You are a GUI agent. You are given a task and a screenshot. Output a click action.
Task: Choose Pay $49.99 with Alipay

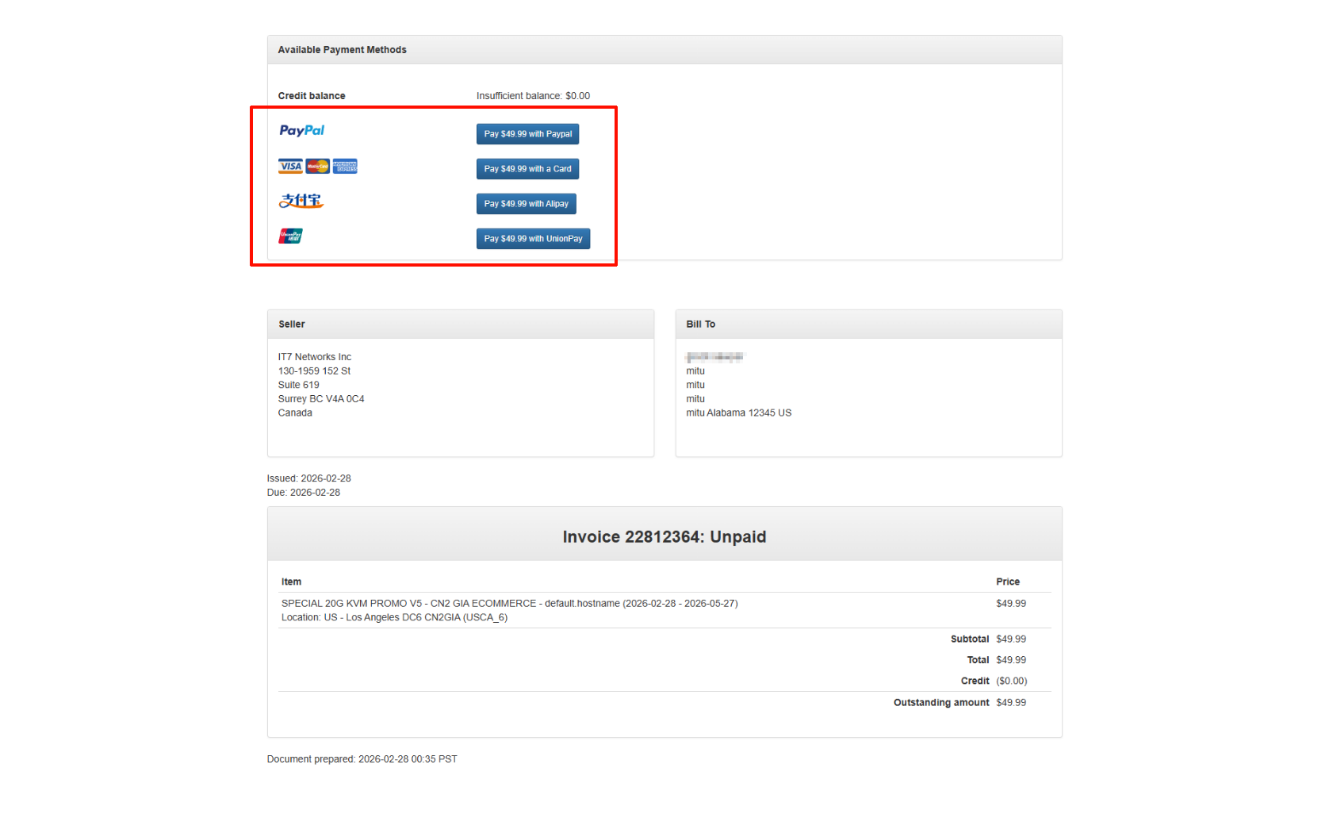coord(526,204)
